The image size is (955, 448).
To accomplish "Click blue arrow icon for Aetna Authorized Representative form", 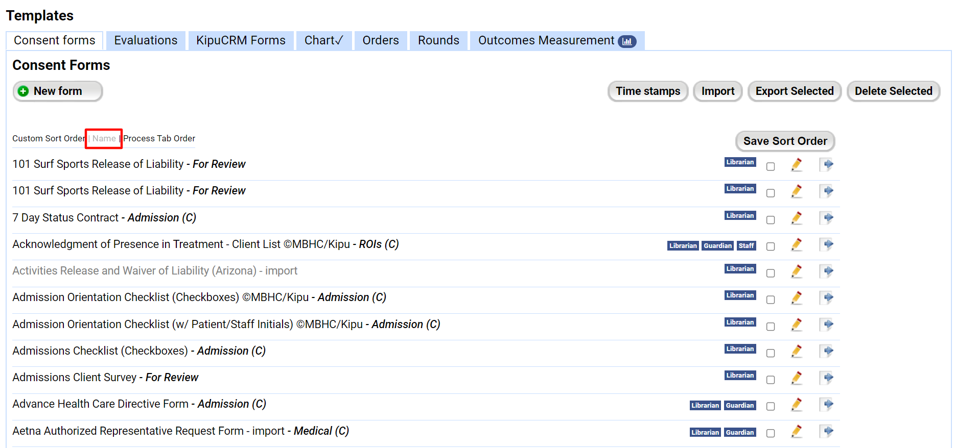I will (827, 432).
